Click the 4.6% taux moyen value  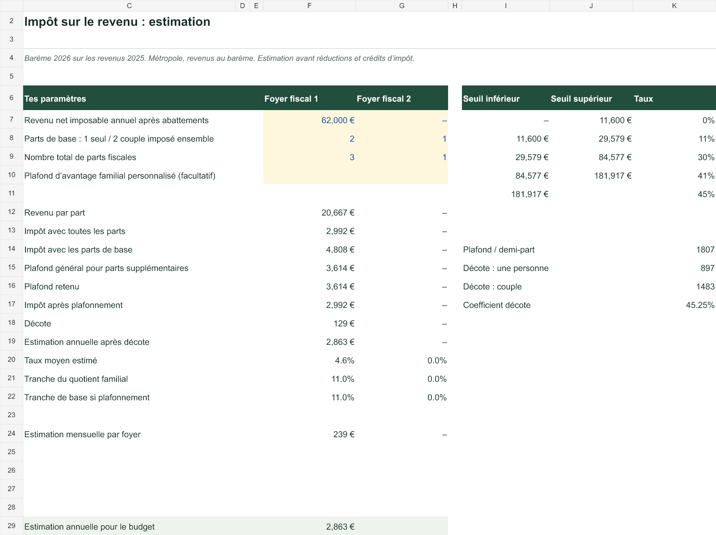(345, 361)
